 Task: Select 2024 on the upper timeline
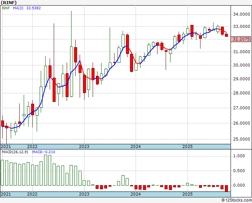136,146
